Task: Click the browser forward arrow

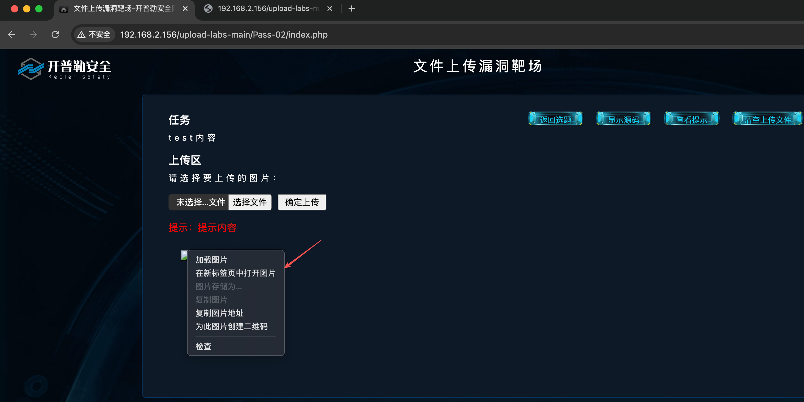Action: tap(33, 35)
